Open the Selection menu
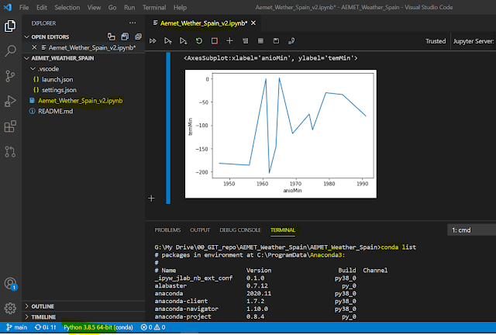The image size is (496, 335). (67, 7)
